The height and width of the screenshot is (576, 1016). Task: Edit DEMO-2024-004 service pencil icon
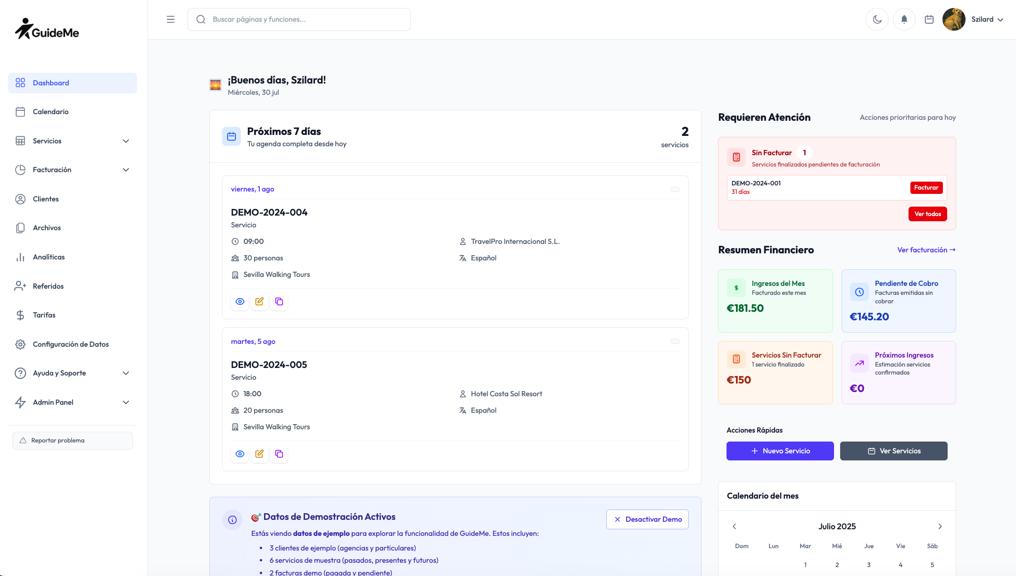(259, 301)
